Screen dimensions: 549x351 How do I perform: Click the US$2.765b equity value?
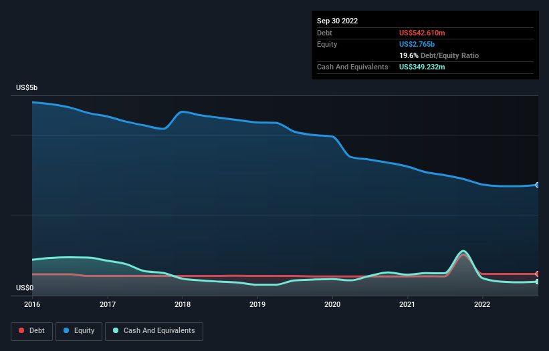point(417,44)
